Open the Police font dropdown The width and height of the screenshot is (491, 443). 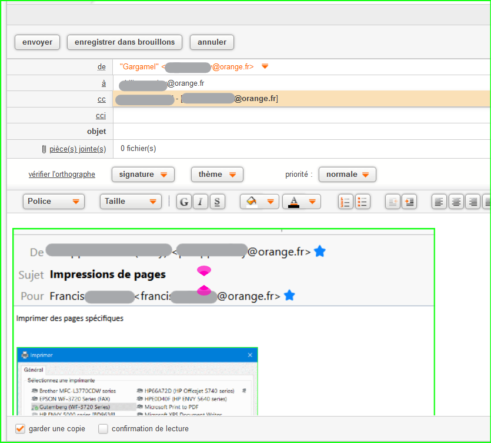point(54,201)
